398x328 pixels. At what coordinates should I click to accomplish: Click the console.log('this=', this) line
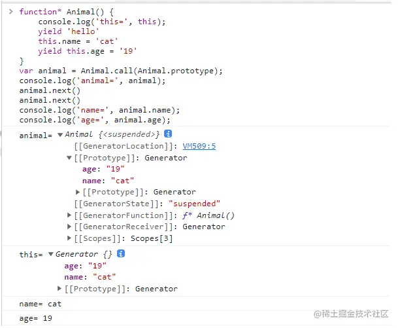click(x=102, y=22)
